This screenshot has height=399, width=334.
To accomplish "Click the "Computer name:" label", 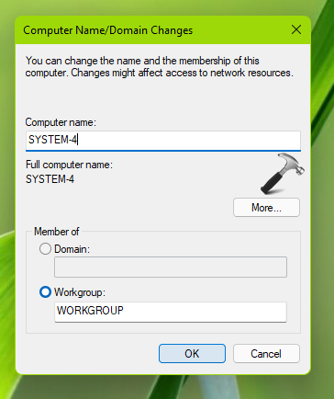I will click(61, 122).
